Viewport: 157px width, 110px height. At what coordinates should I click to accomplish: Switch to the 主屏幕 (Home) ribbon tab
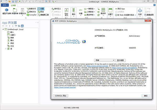click(x=13, y=5)
